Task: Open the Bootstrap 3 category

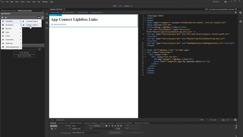Action: pos(11,25)
